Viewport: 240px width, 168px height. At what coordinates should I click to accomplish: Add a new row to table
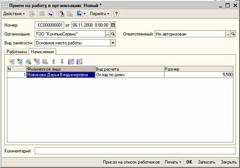[x=12, y=61]
